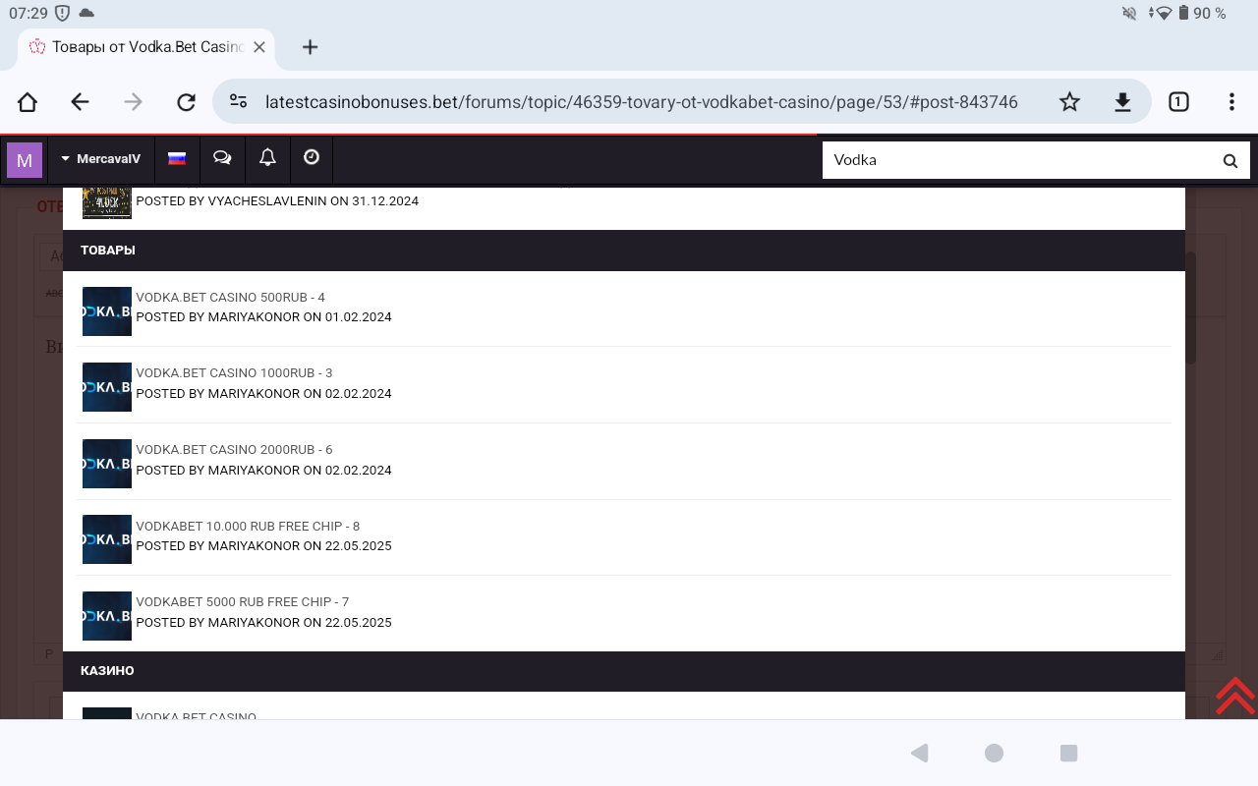Open the browser downloads icon

[1122, 102]
